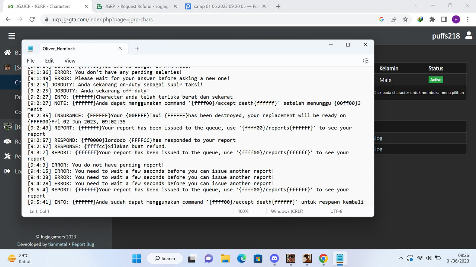476x267 pixels.
Task: Click the Male cell in character table
Action: coord(385,80)
